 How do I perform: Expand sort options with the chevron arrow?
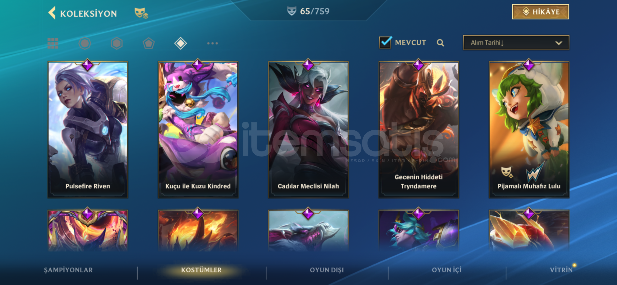coord(558,43)
